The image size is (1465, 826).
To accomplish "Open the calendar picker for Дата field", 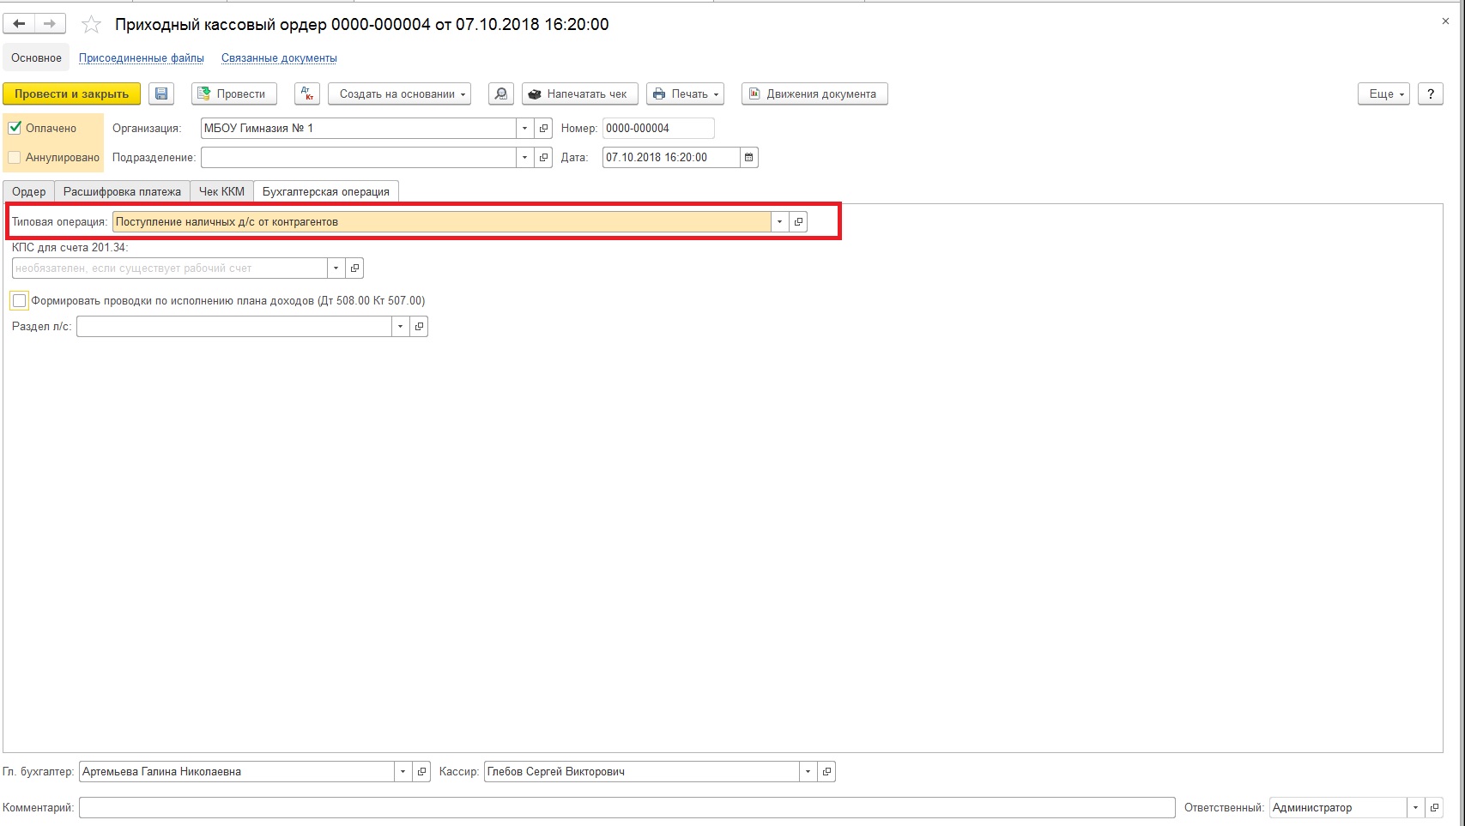I will (748, 158).
